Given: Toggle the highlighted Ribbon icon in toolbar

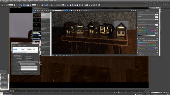Looking at the screenshot, I should pyautogui.click(x=75, y=5).
